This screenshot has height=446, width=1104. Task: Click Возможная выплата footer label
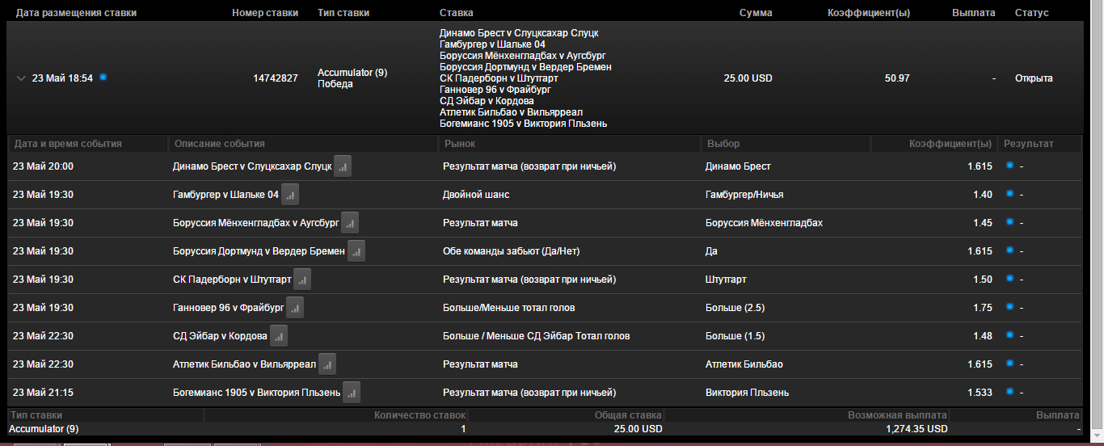[x=897, y=415]
